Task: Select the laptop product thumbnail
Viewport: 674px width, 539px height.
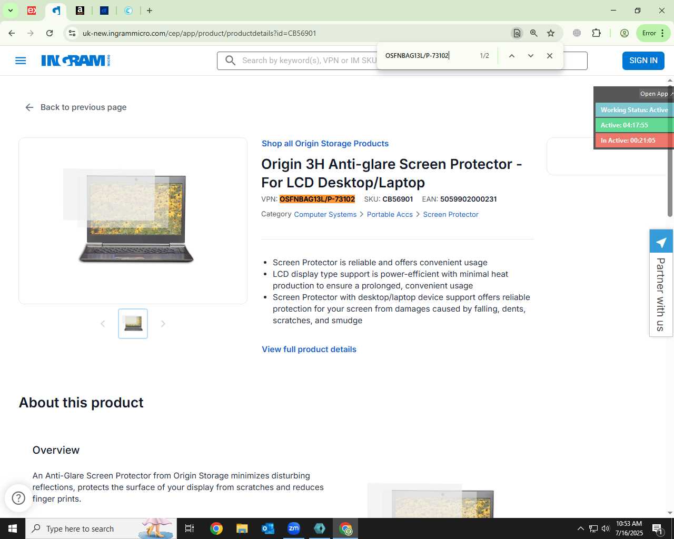Action: tap(133, 324)
